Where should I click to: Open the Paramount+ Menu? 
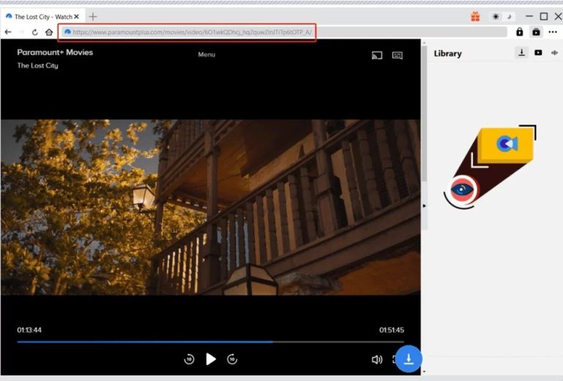point(207,55)
